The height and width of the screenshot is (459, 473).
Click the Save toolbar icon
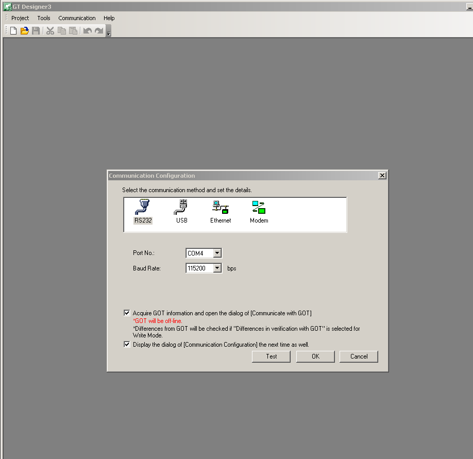36,30
